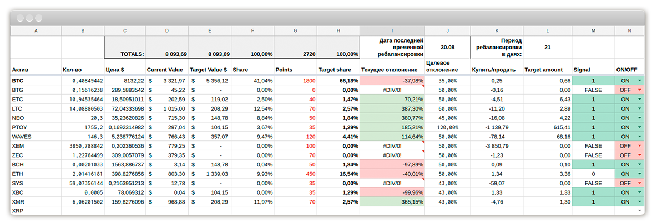Screen dimensions: 657x224
Task: Click rebalance period value 21
Action: (x=547, y=47)
